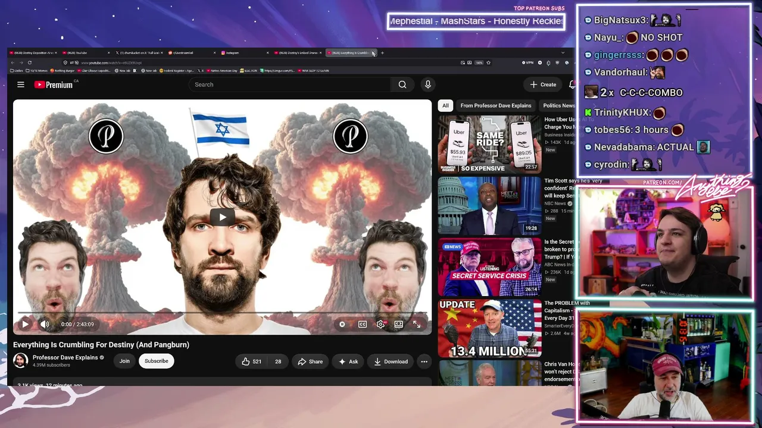Like the video with 521 likes
The height and width of the screenshot is (428, 762).
point(252,361)
